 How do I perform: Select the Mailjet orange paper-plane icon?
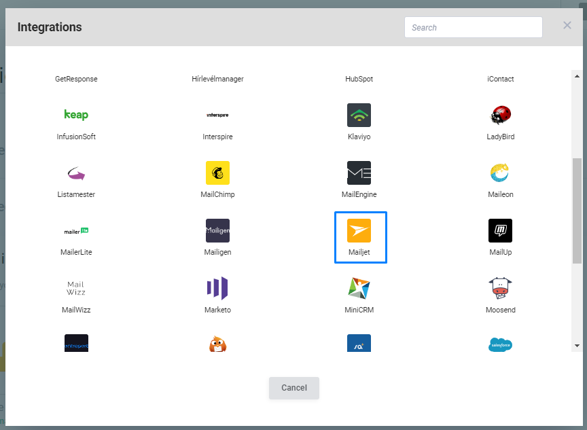[x=359, y=230]
